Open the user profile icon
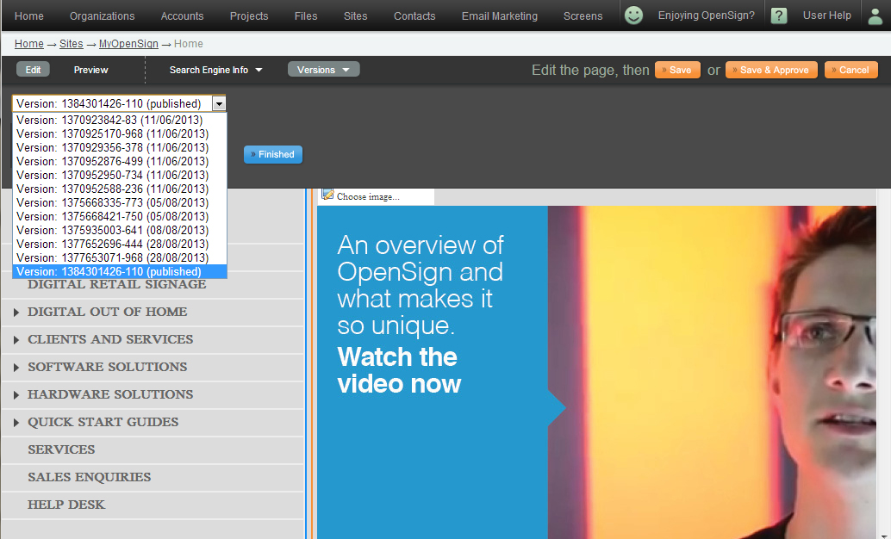 pos(875,15)
